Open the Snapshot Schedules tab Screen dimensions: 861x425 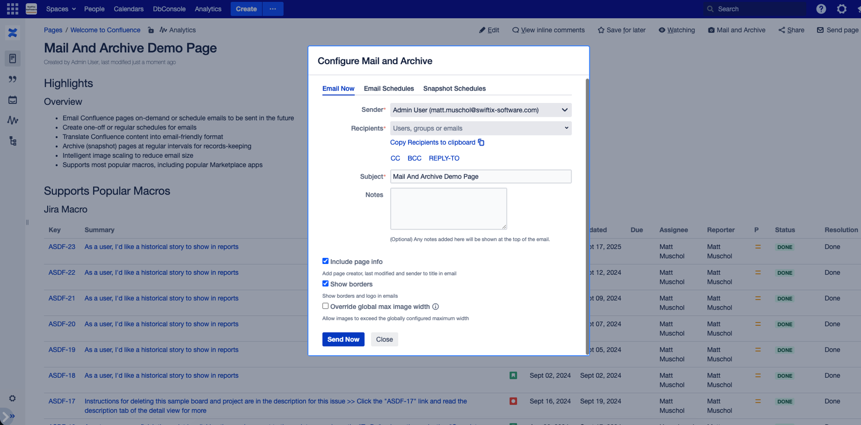[454, 88]
